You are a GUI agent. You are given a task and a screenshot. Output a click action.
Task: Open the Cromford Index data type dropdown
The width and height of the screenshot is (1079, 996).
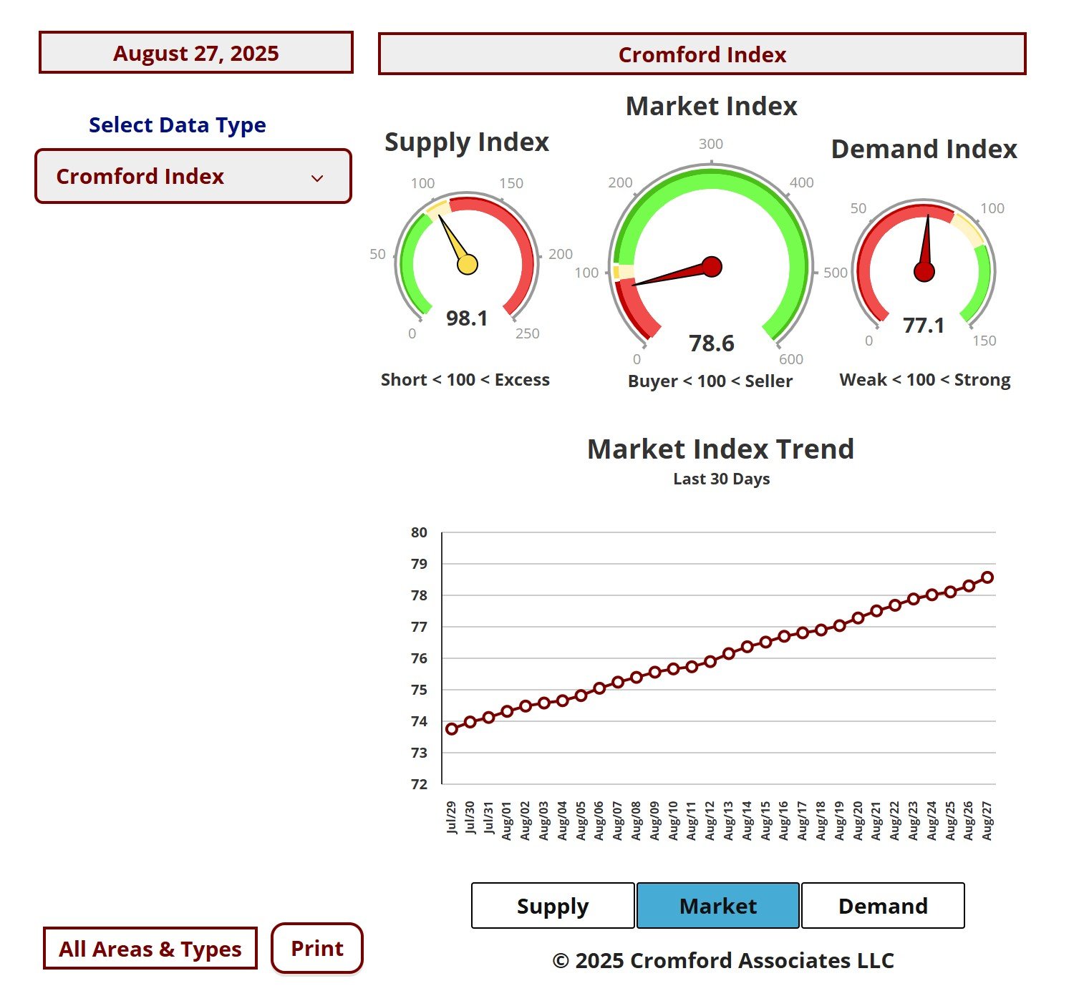[x=193, y=177]
